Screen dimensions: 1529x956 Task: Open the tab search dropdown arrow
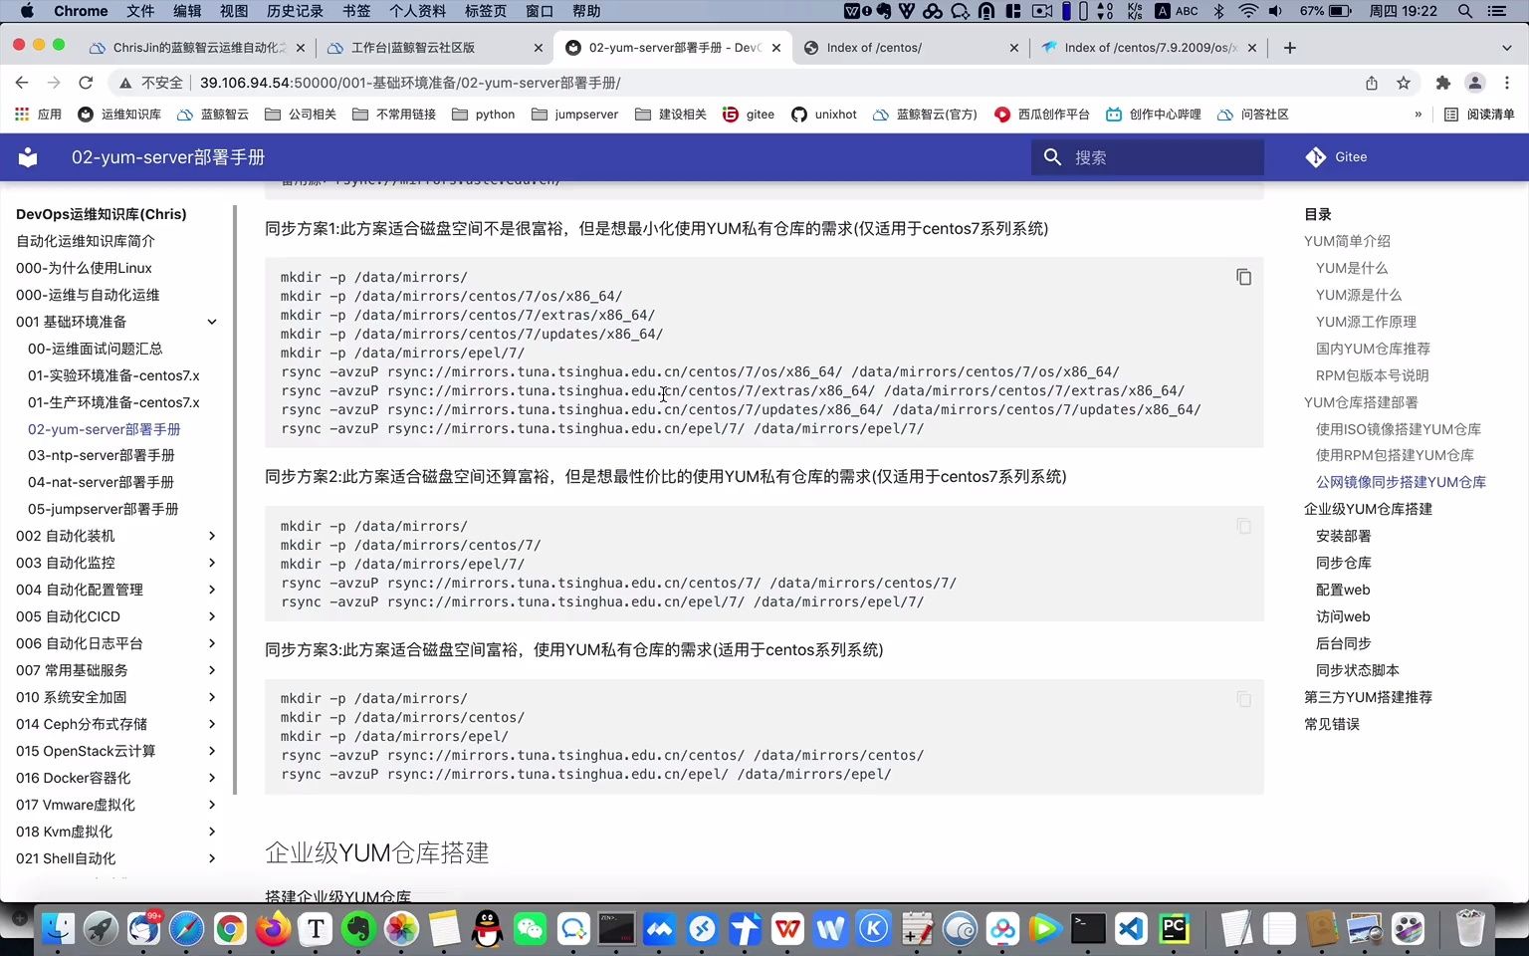tap(1506, 48)
